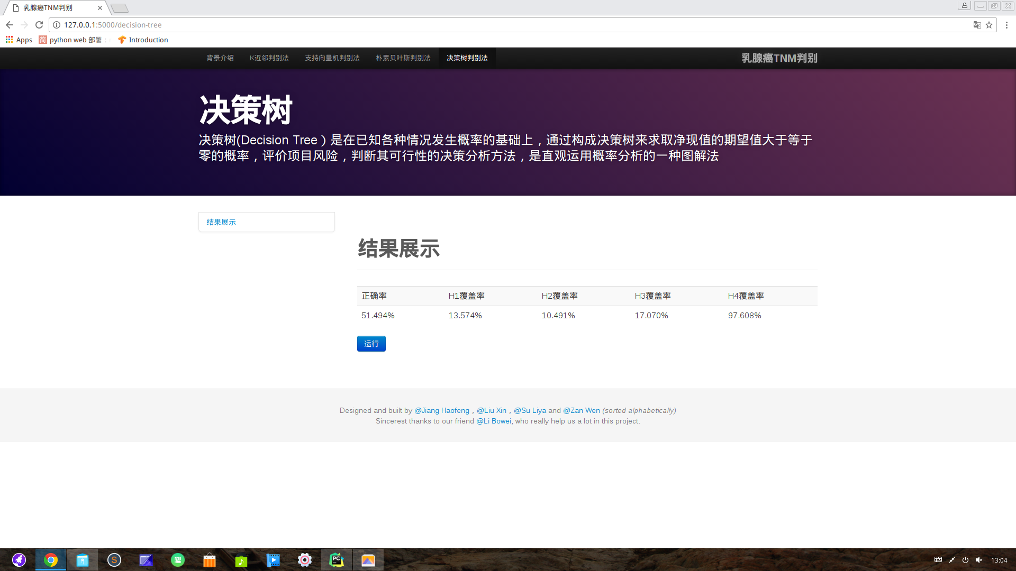Close the 乳腺癌TNM判别 browser tab
The height and width of the screenshot is (571, 1016).
tap(100, 8)
